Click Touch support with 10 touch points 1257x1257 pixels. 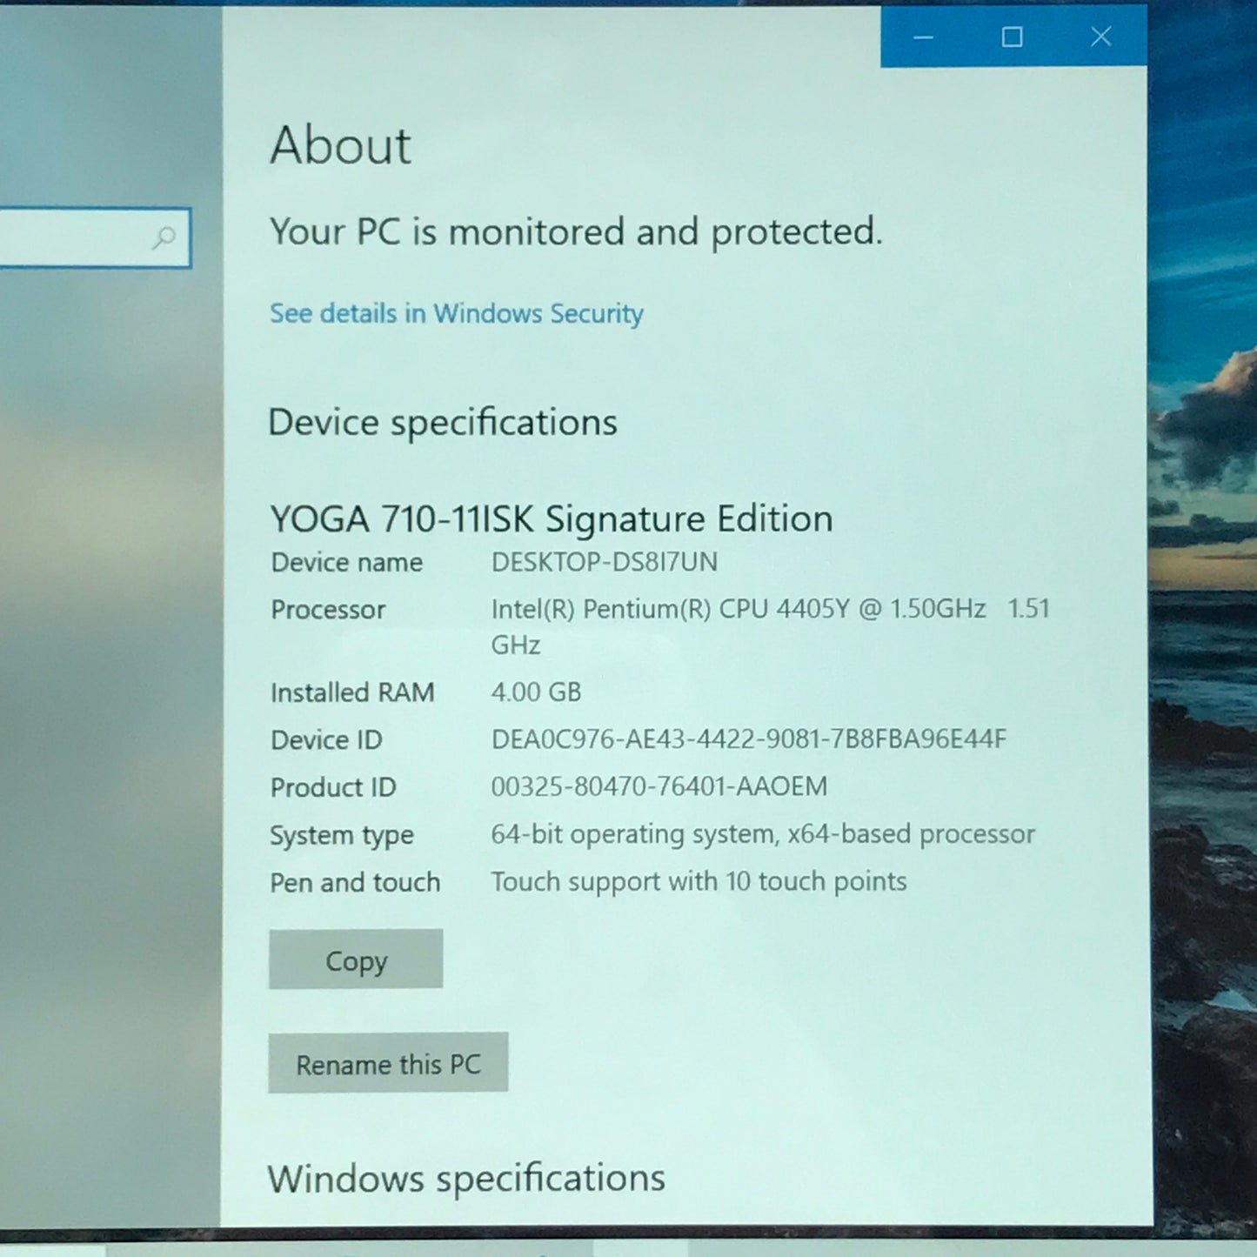pos(699,882)
